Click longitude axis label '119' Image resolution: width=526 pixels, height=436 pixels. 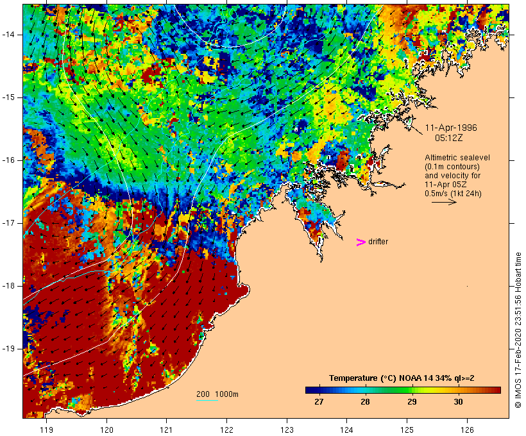46,430
